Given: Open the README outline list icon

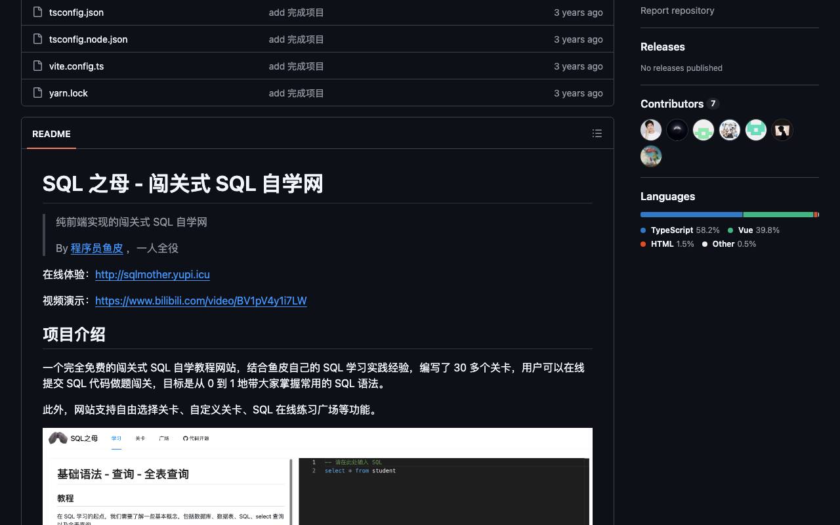Looking at the screenshot, I should click(x=597, y=133).
